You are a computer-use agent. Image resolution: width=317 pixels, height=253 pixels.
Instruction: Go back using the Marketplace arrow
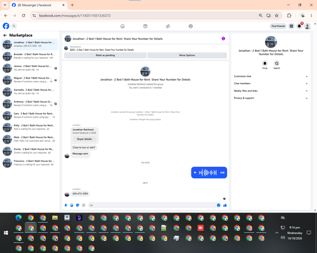pyautogui.click(x=5, y=35)
